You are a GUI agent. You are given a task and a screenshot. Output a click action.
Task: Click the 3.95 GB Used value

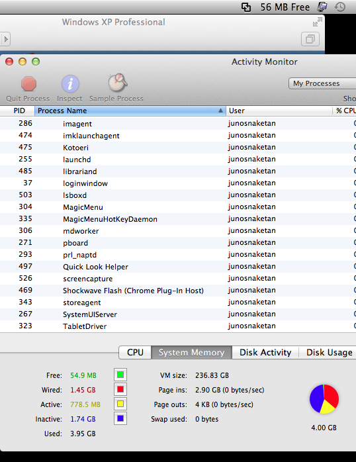(x=83, y=434)
